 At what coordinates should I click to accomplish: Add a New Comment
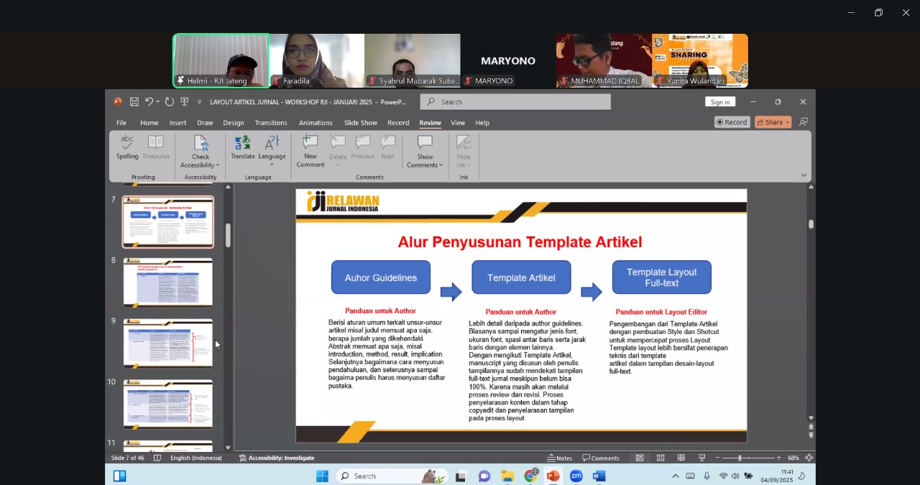coord(310,150)
